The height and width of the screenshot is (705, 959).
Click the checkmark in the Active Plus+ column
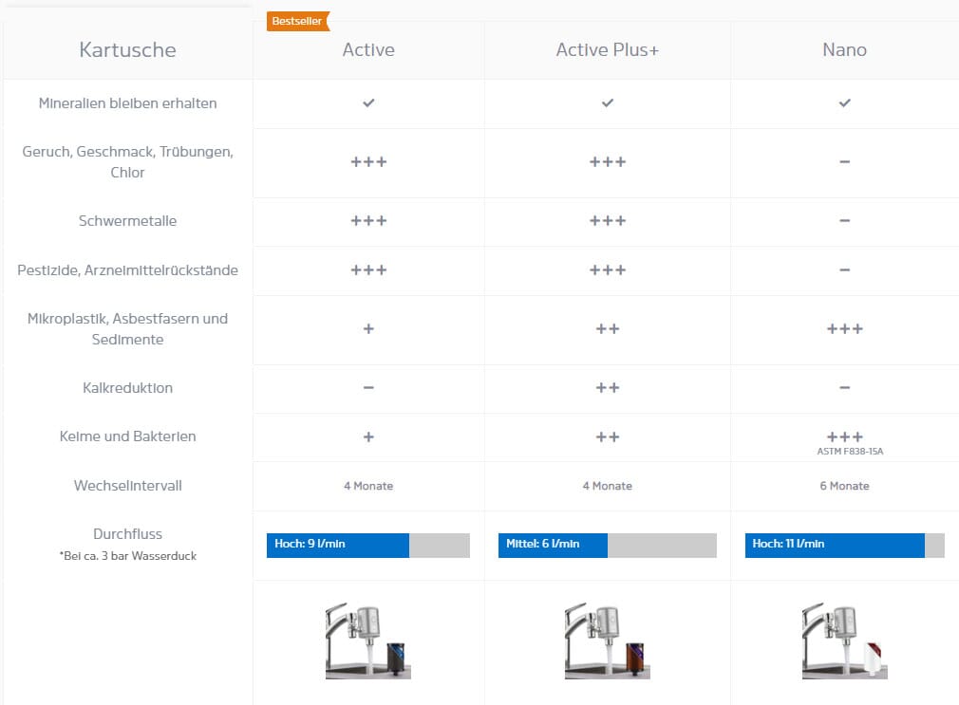click(x=608, y=102)
